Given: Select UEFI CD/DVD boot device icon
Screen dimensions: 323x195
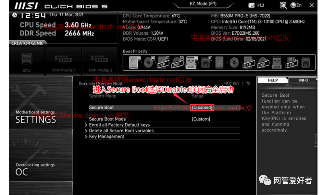Looking at the screenshot, I should click(149, 62).
